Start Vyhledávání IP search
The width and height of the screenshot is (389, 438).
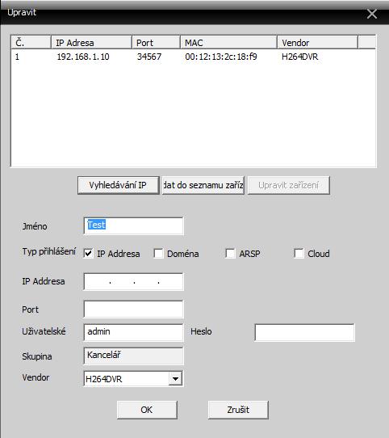[x=119, y=185]
